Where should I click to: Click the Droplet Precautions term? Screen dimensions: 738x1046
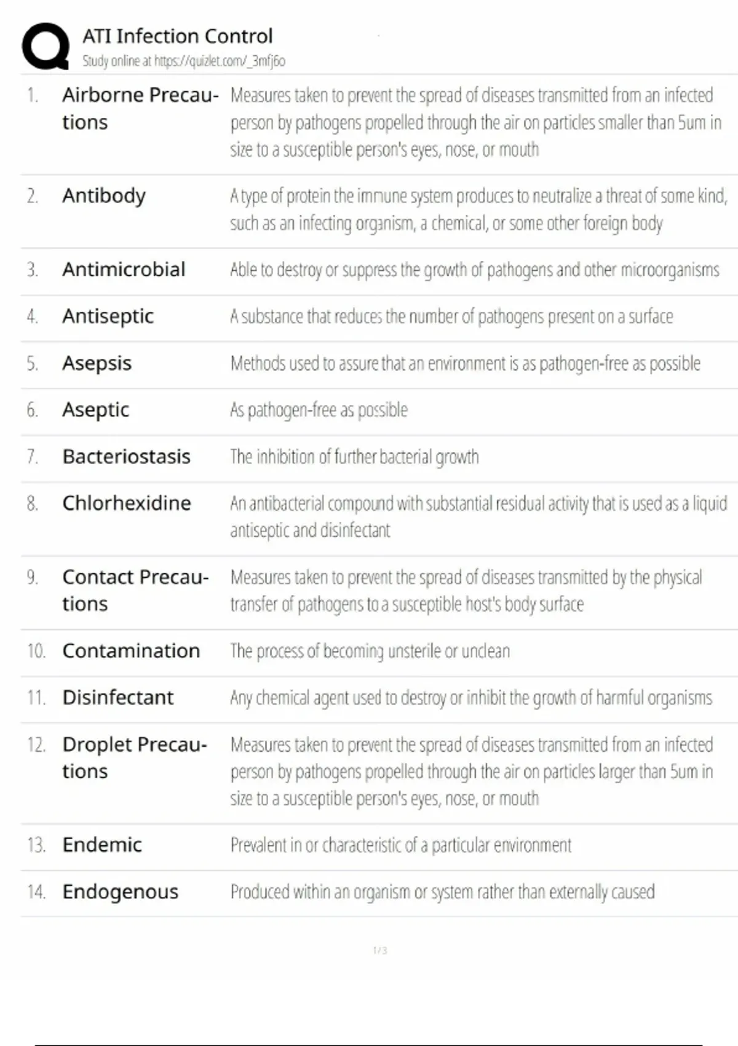[x=135, y=757]
